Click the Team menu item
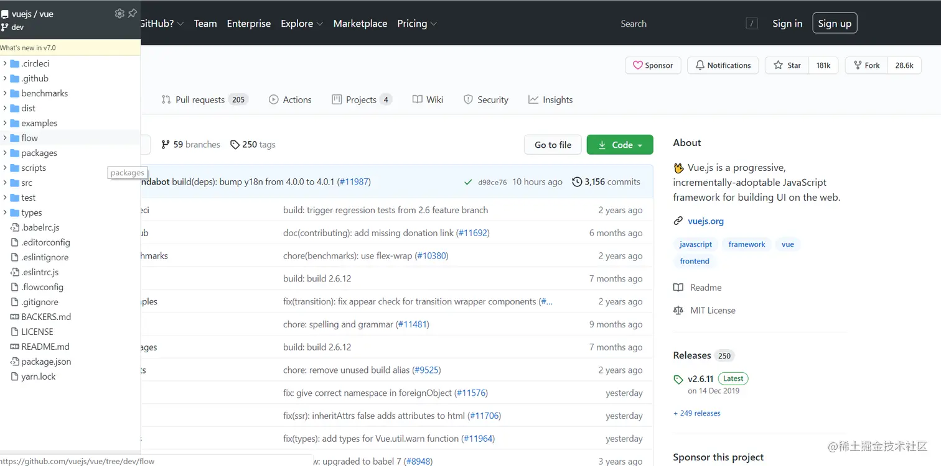941x466 pixels. pyautogui.click(x=205, y=24)
